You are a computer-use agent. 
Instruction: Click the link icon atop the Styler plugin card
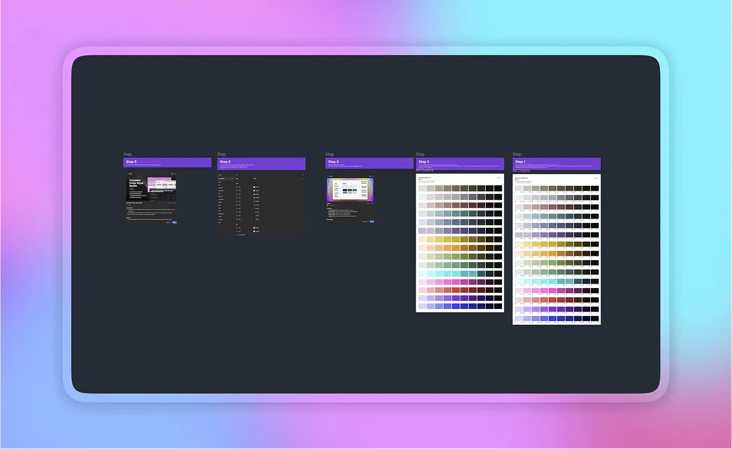coord(373,176)
